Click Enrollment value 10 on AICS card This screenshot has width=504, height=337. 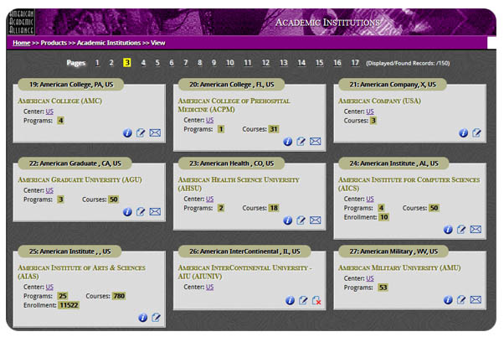tap(383, 217)
